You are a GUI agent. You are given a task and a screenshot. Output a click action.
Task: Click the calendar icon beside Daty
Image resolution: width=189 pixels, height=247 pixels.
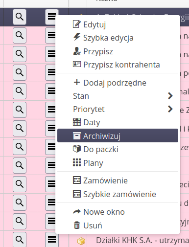click(x=77, y=122)
